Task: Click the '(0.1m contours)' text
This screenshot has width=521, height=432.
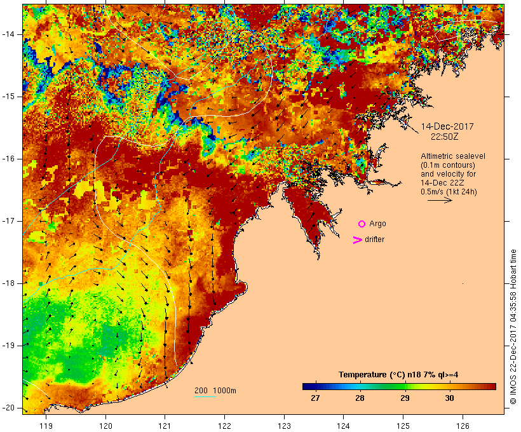Action: 448,165
